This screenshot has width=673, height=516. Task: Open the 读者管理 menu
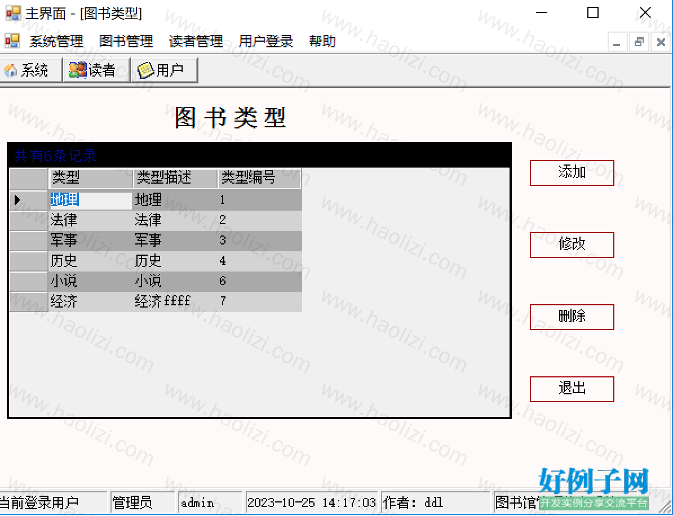pos(196,41)
